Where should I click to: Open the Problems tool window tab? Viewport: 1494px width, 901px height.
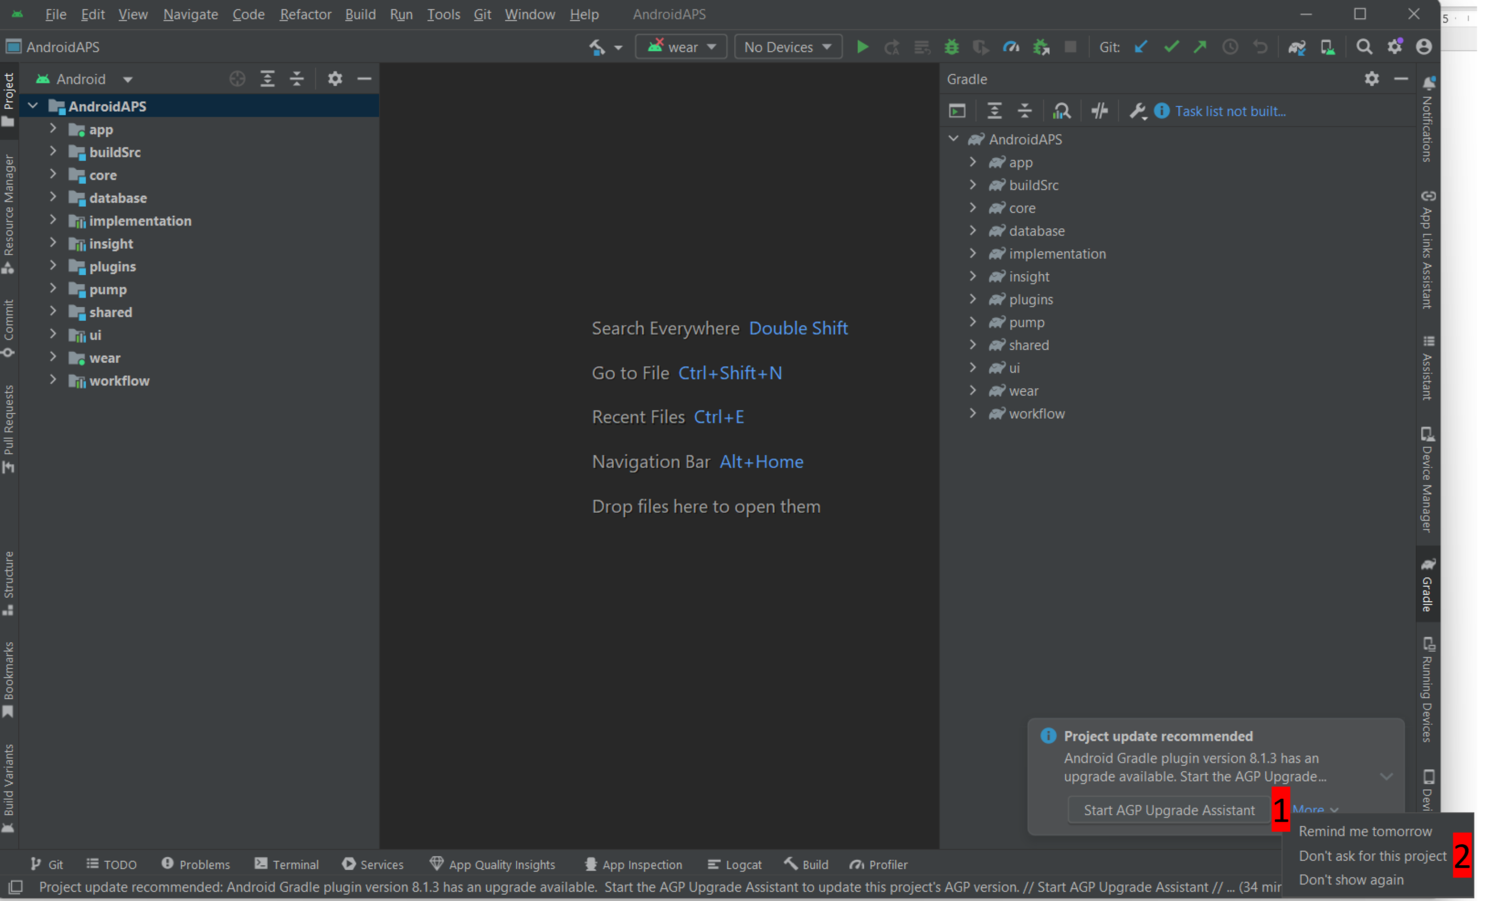click(195, 864)
